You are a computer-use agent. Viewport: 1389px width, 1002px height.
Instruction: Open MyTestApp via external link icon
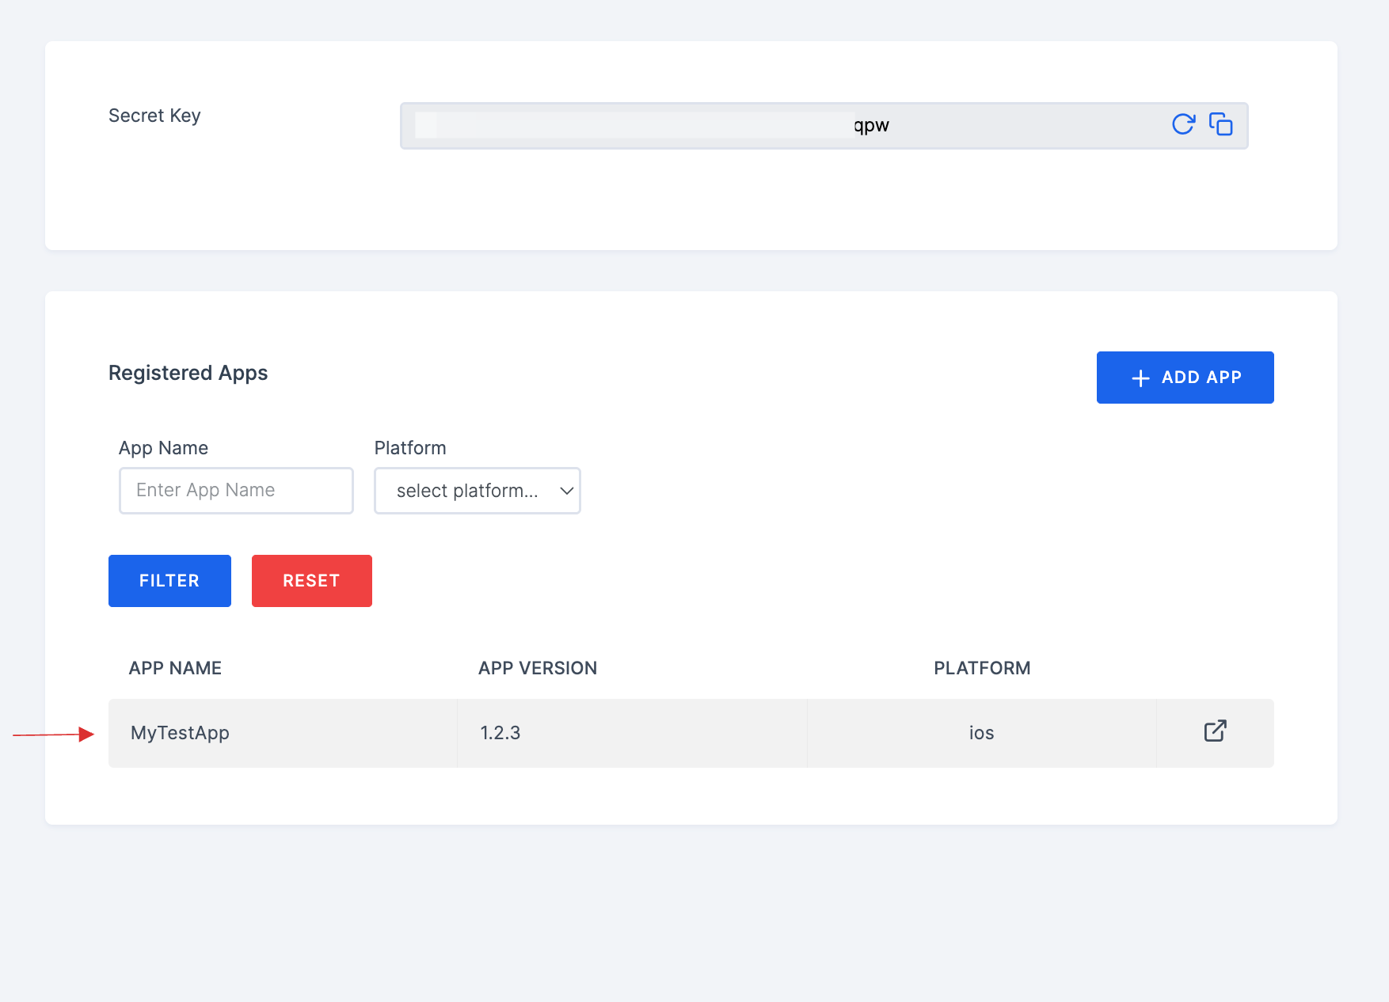pyautogui.click(x=1215, y=731)
